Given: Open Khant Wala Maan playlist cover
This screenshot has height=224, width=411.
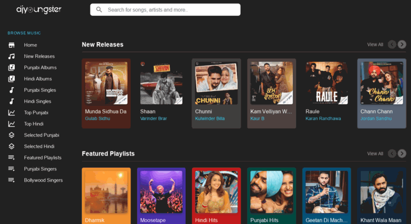Looking at the screenshot, I should coord(382,192).
